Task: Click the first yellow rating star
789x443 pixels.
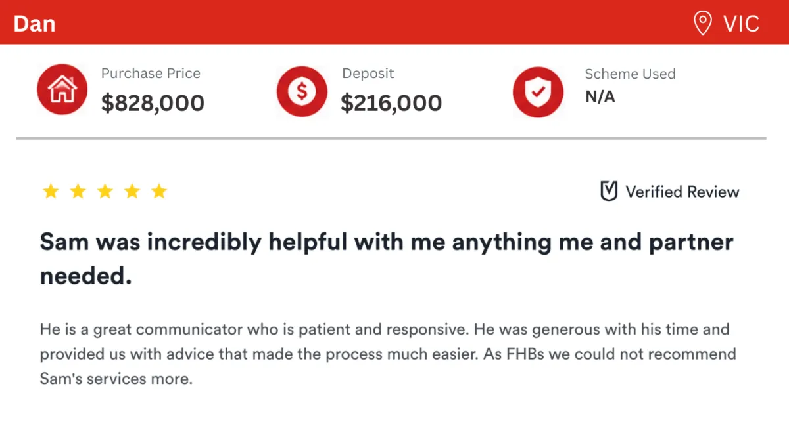Action: tap(50, 192)
